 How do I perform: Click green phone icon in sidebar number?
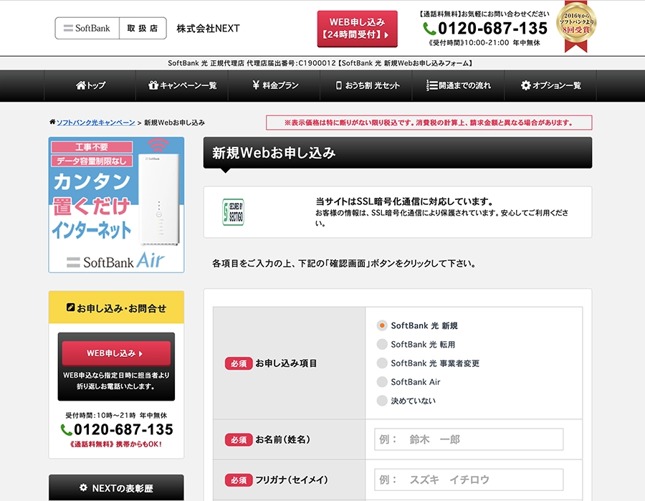[66, 430]
